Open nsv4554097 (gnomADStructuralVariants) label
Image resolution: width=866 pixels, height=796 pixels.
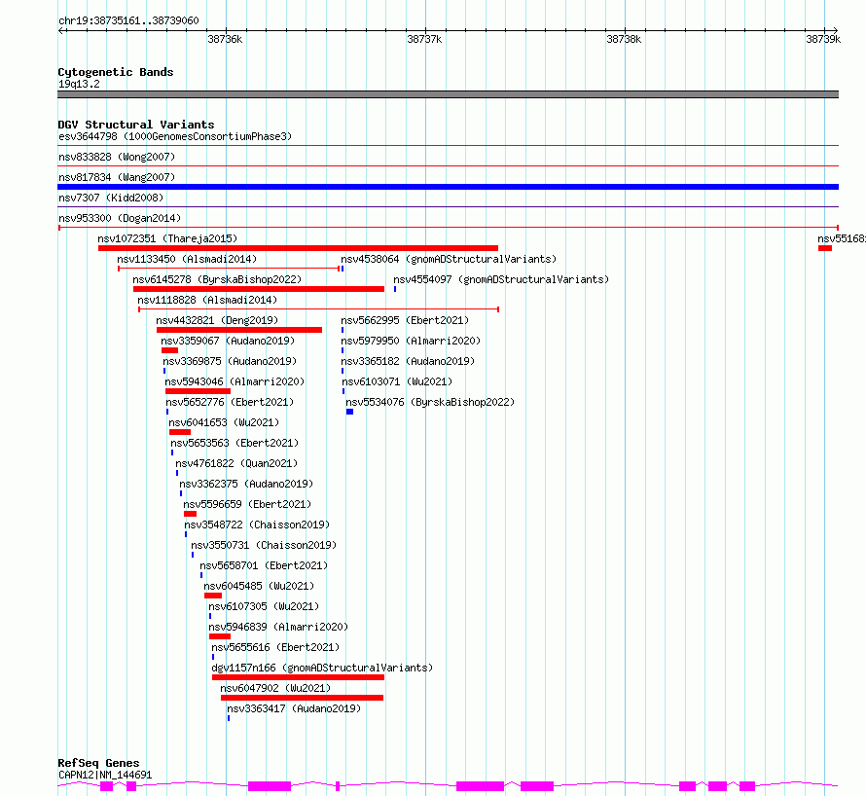(x=501, y=279)
